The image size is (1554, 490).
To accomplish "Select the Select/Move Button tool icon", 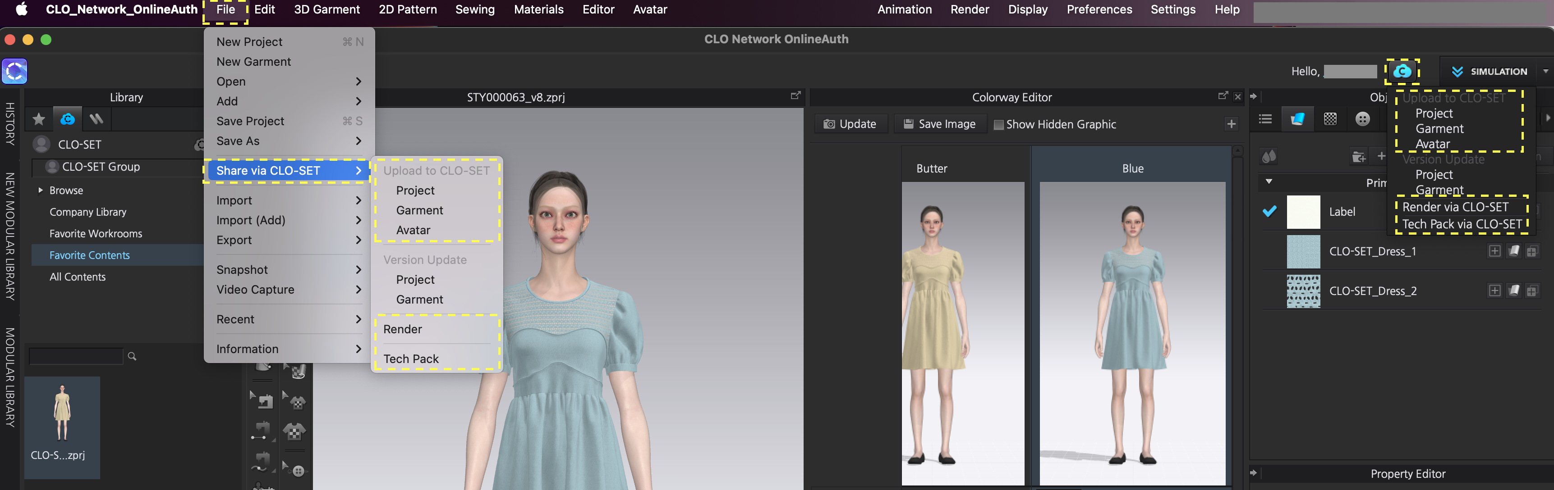I will (x=294, y=469).
